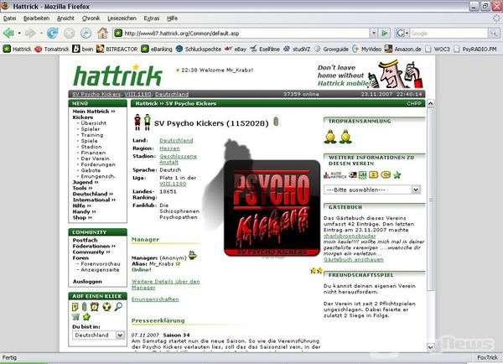Click the Psycho Kickers club logo
Screen dimensions: 503x364
pyautogui.click(x=272, y=208)
